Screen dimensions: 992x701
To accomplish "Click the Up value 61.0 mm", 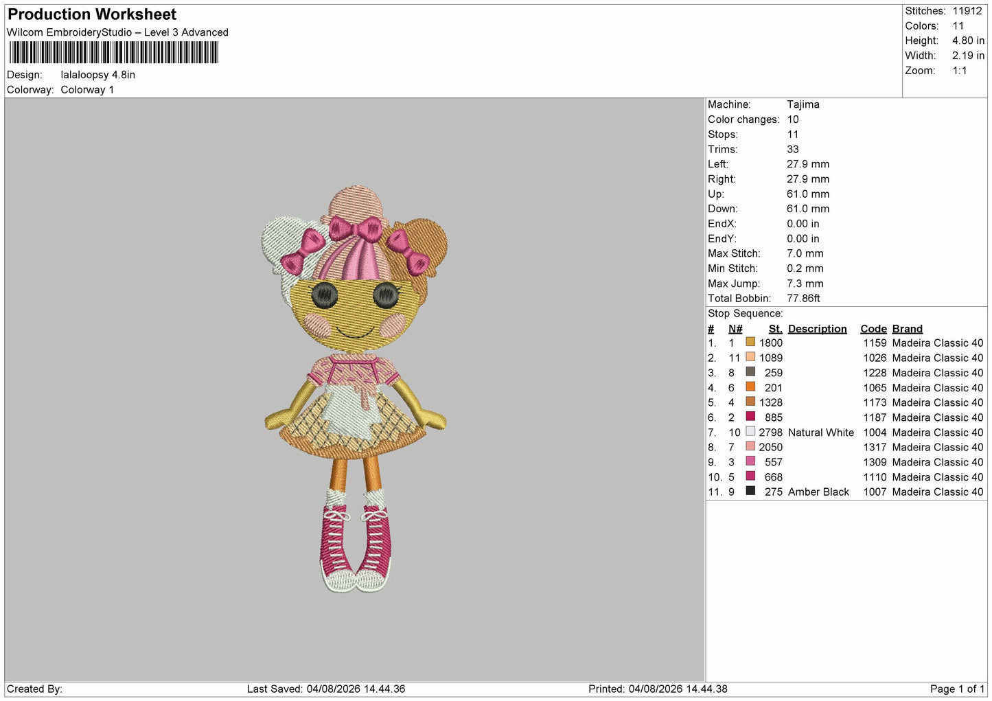I will coord(808,194).
